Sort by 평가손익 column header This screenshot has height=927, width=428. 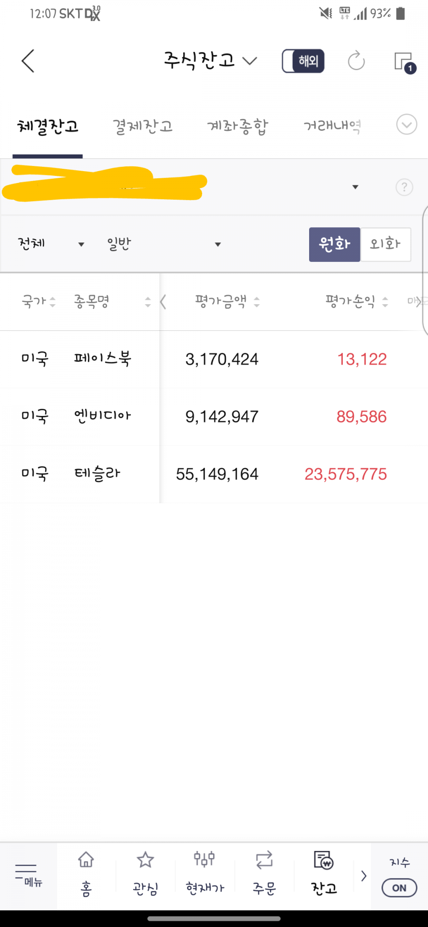coord(356,301)
